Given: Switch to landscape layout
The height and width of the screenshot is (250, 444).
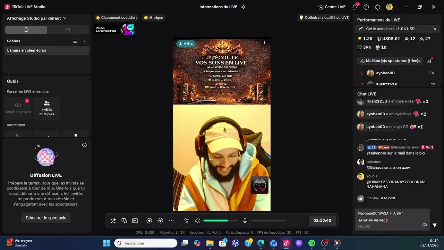Looking at the screenshot, I should [x=68, y=30].
